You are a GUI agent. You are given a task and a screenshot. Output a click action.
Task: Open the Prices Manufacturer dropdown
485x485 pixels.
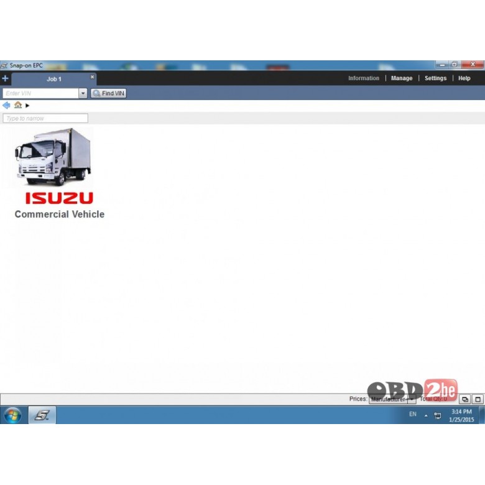392,399
